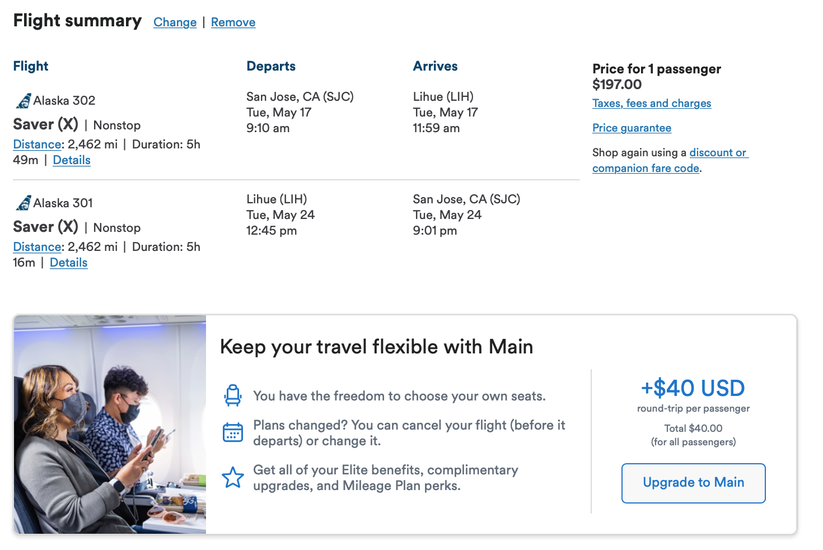Click the calendar icon beside plans changed text
The height and width of the screenshot is (550, 823).
(233, 432)
